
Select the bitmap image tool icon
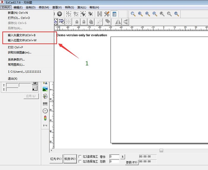point(45,89)
